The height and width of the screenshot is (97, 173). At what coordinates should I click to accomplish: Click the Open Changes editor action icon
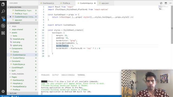click(x=161, y=3)
